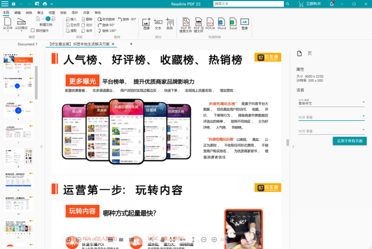Open the 从文件 dropdown arrow
Image resolution: width=372 pixels, height=249 pixels.
pos(7,31)
